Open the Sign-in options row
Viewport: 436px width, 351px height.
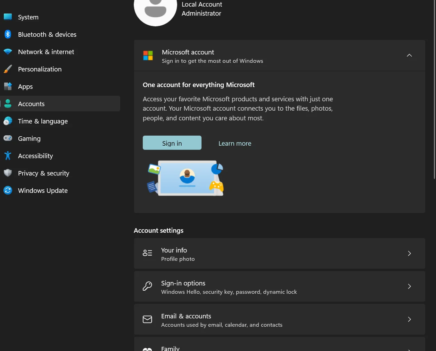point(280,286)
